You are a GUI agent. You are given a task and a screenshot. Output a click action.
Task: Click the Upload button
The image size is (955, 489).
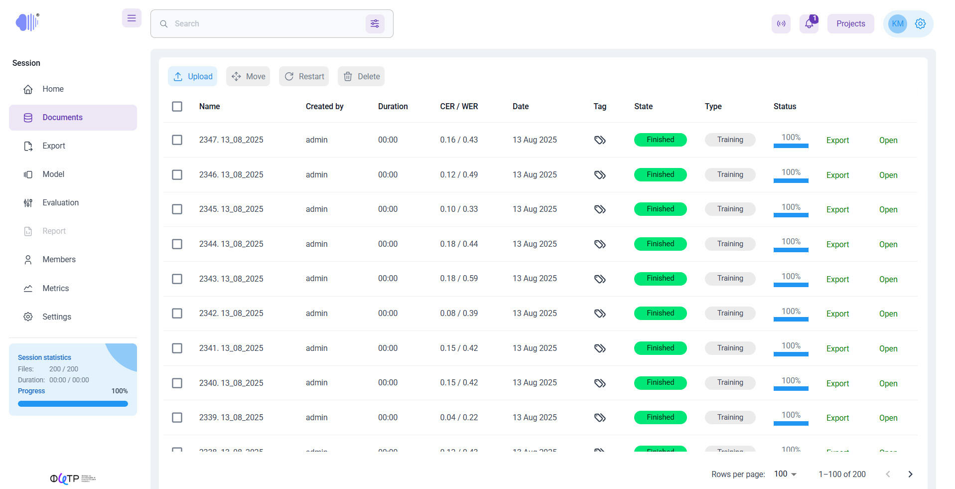(193, 76)
